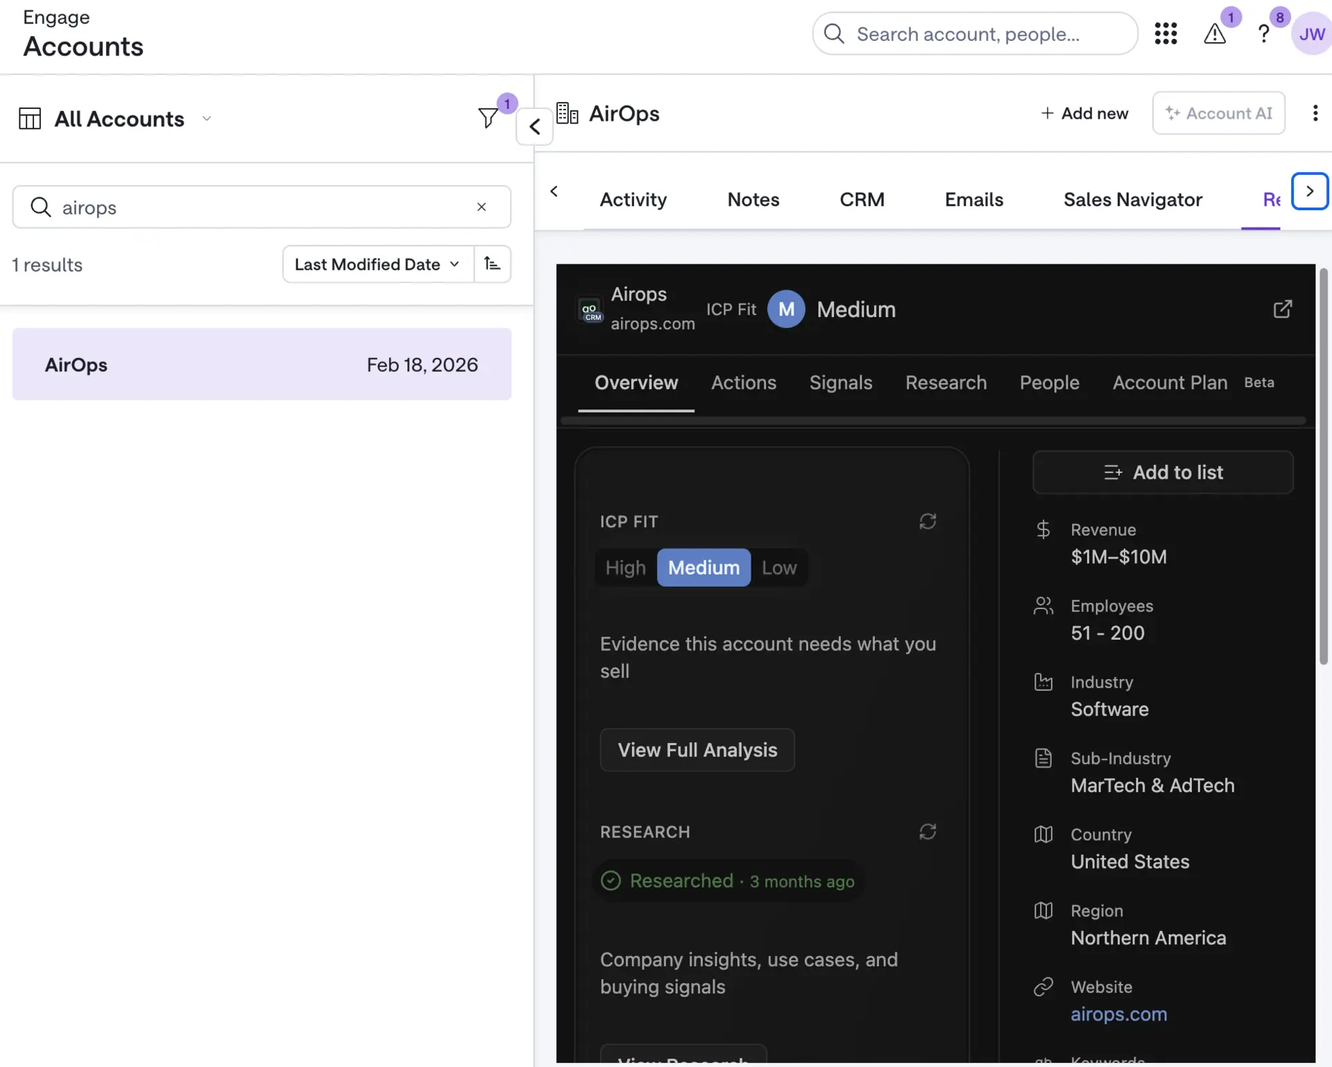The width and height of the screenshot is (1332, 1067).
Task: Open Airops in an external window
Action: pyautogui.click(x=1283, y=309)
